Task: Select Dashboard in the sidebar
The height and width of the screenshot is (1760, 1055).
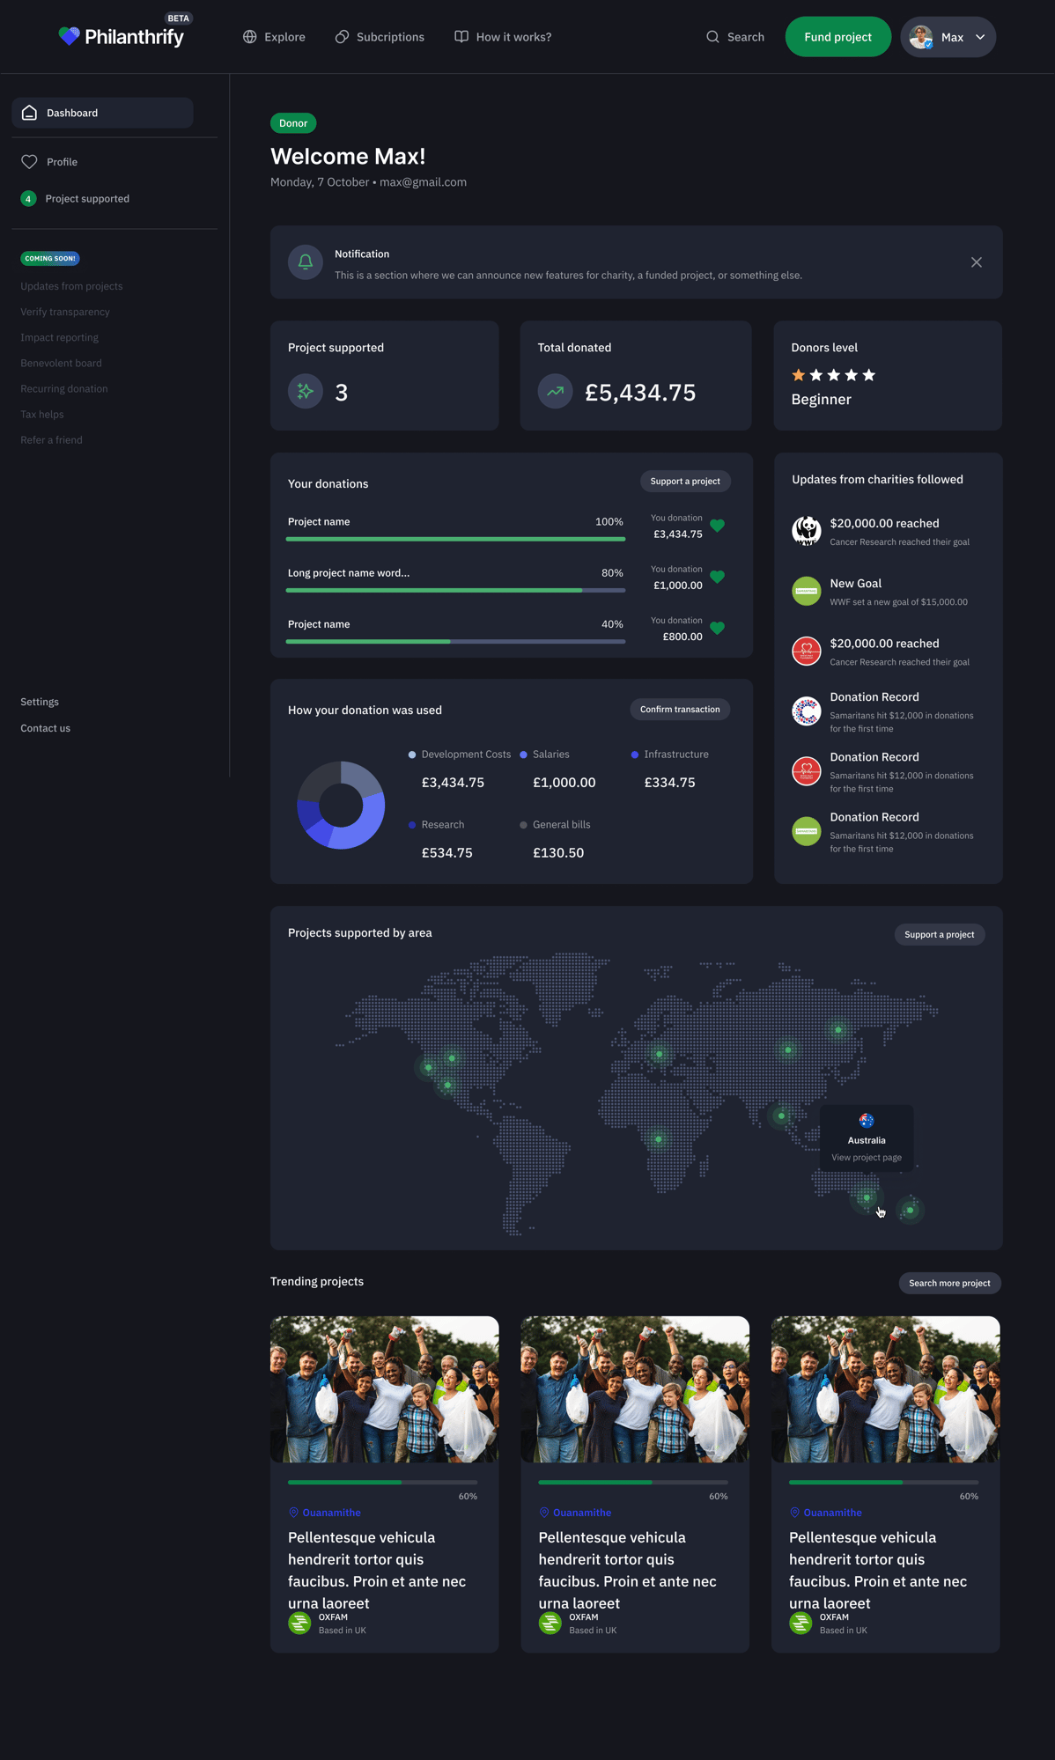Action: coord(102,113)
